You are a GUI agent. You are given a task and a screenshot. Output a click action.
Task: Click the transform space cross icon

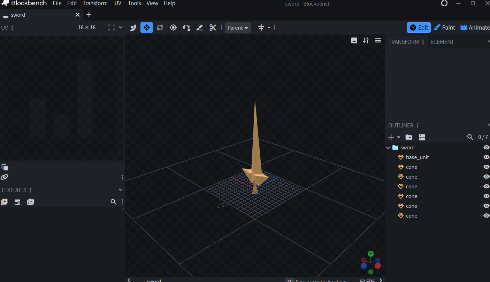pyautogui.click(x=261, y=28)
